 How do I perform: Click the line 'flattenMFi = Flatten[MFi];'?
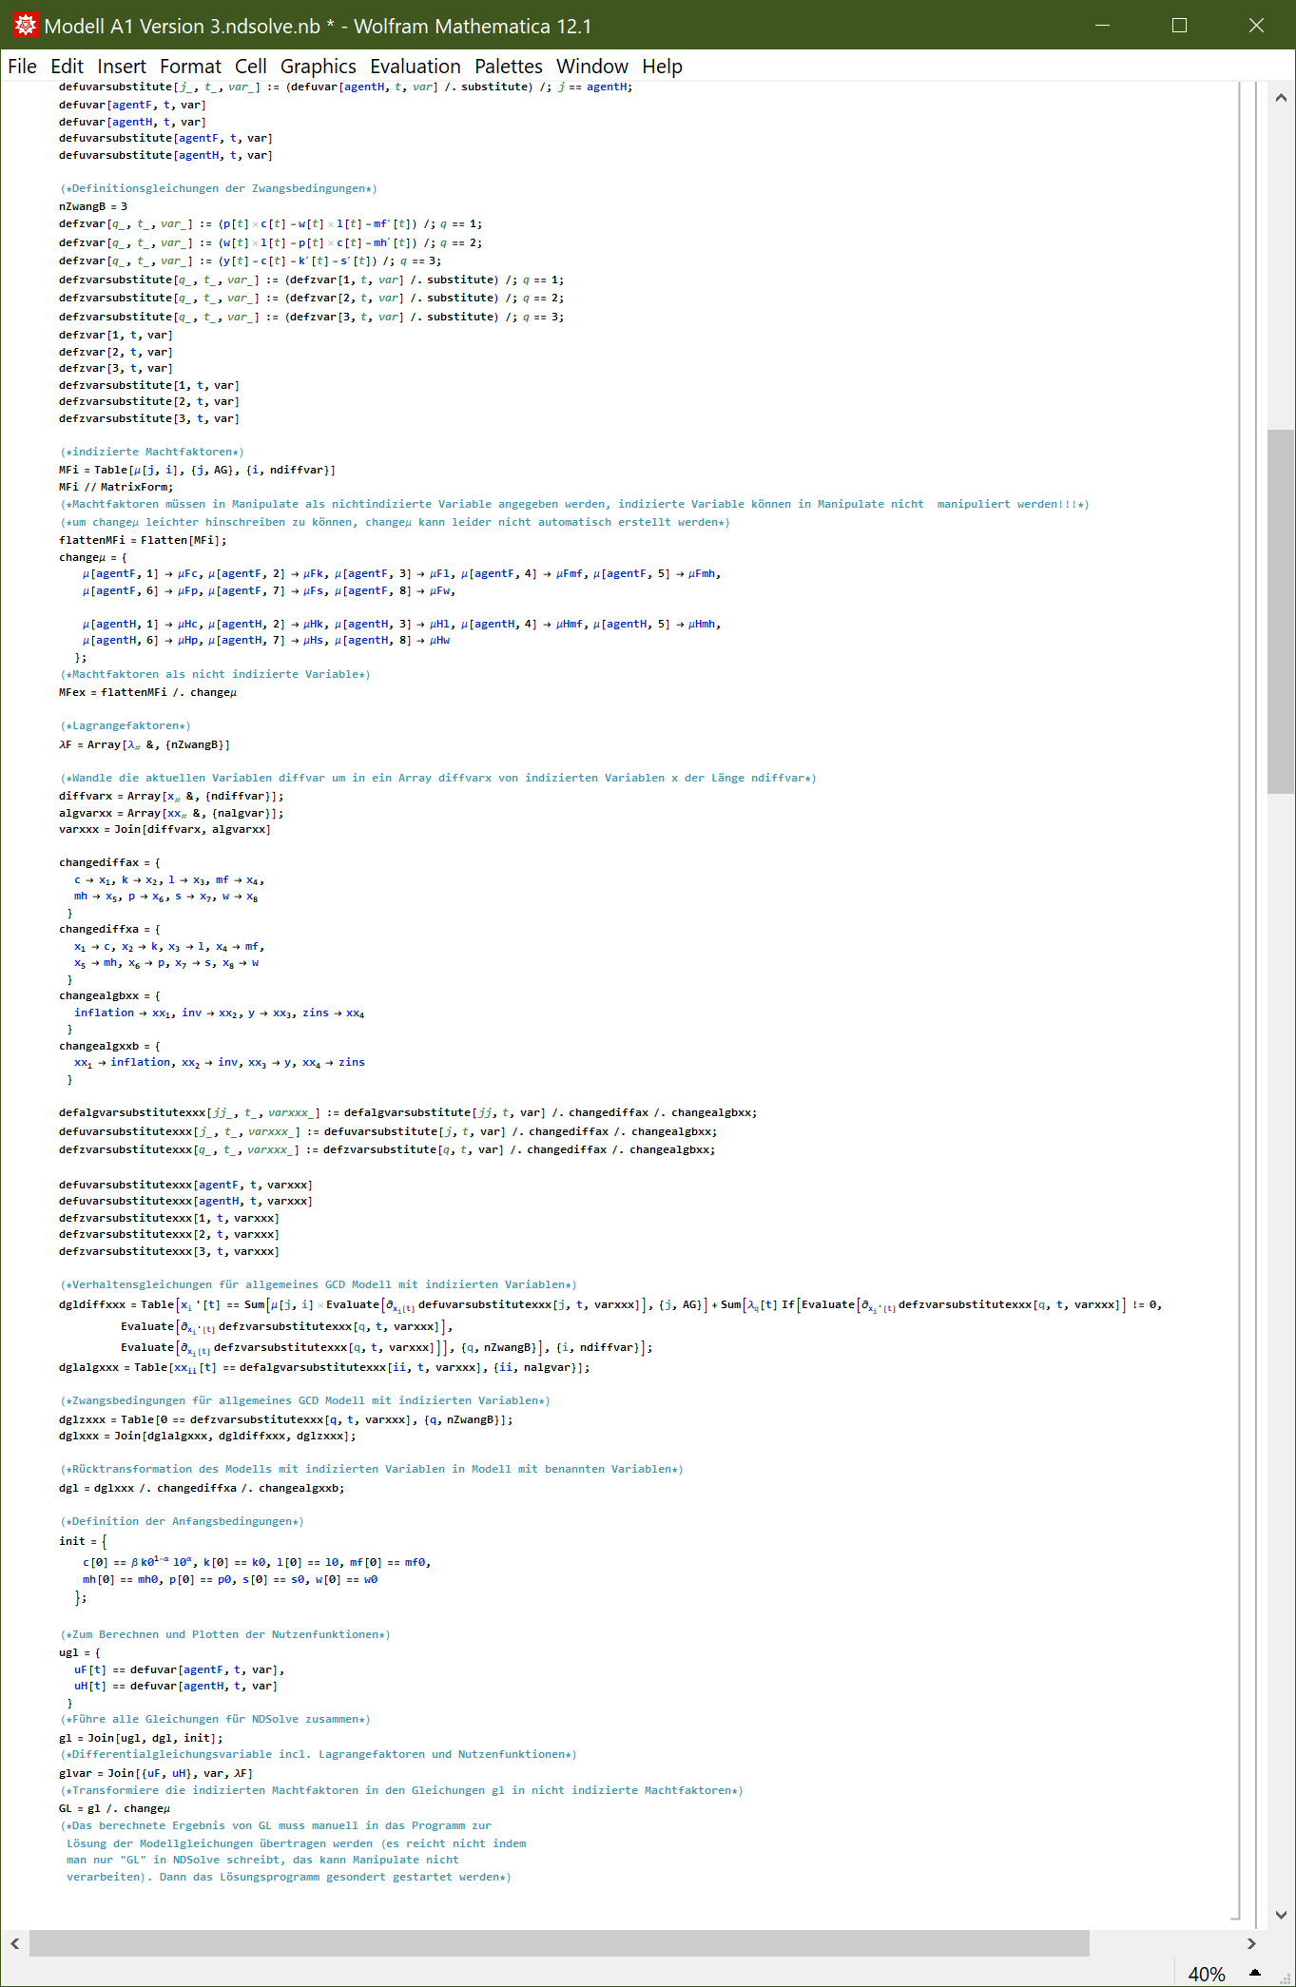coord(143,540)
